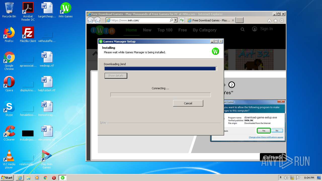
Task: Click the search magnifier in the address bar
Action: (172, 20)
